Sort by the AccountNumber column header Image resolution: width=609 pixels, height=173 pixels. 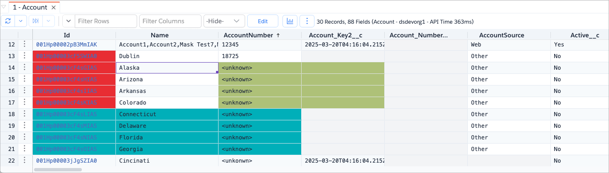click(252, 35)
